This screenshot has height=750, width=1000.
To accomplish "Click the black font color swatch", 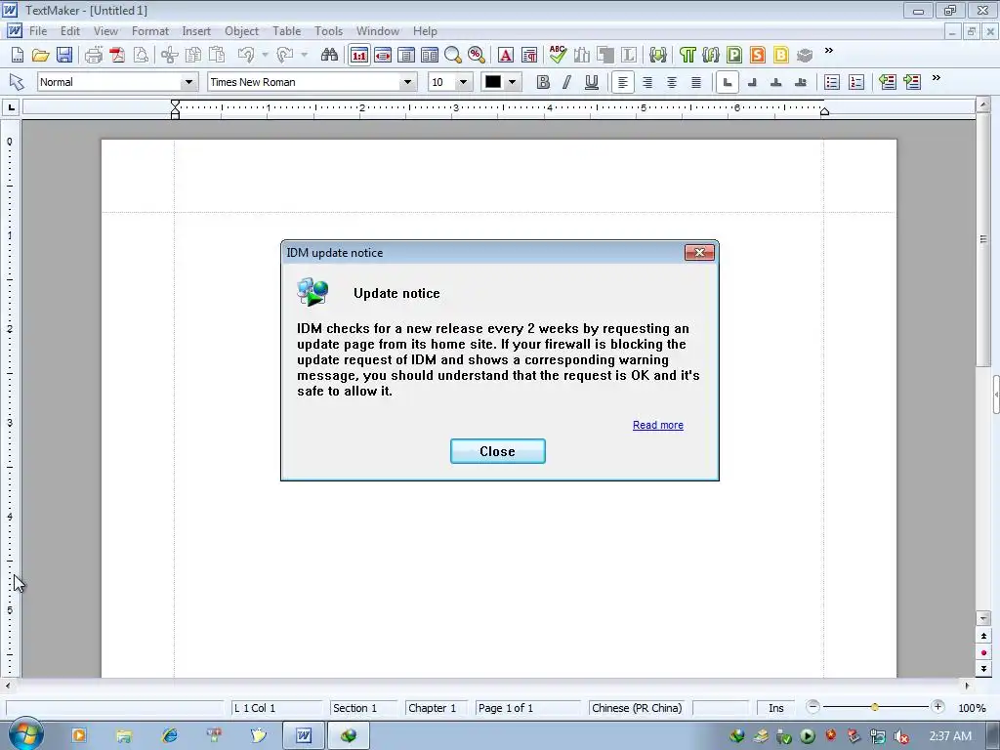I will 493,82.
